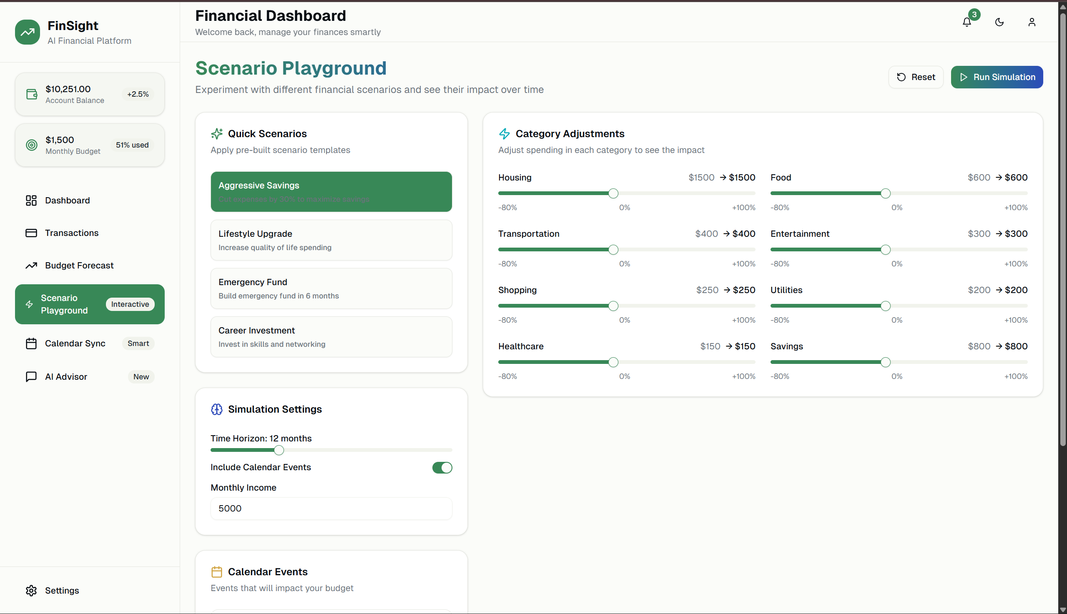Toggle dark mode moon icon
Viewport: 1067px width, 614px height.
click(x=999, y=22)
